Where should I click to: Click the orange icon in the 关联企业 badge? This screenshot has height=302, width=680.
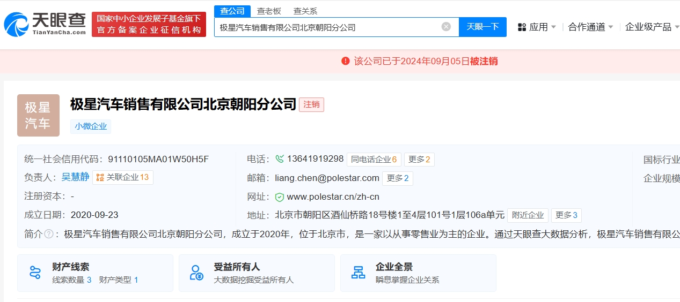pyautogui.click(x=100, y=177)
